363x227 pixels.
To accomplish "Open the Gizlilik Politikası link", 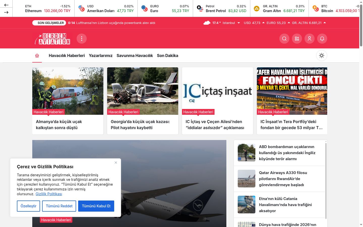I will (x=49, y=194).
